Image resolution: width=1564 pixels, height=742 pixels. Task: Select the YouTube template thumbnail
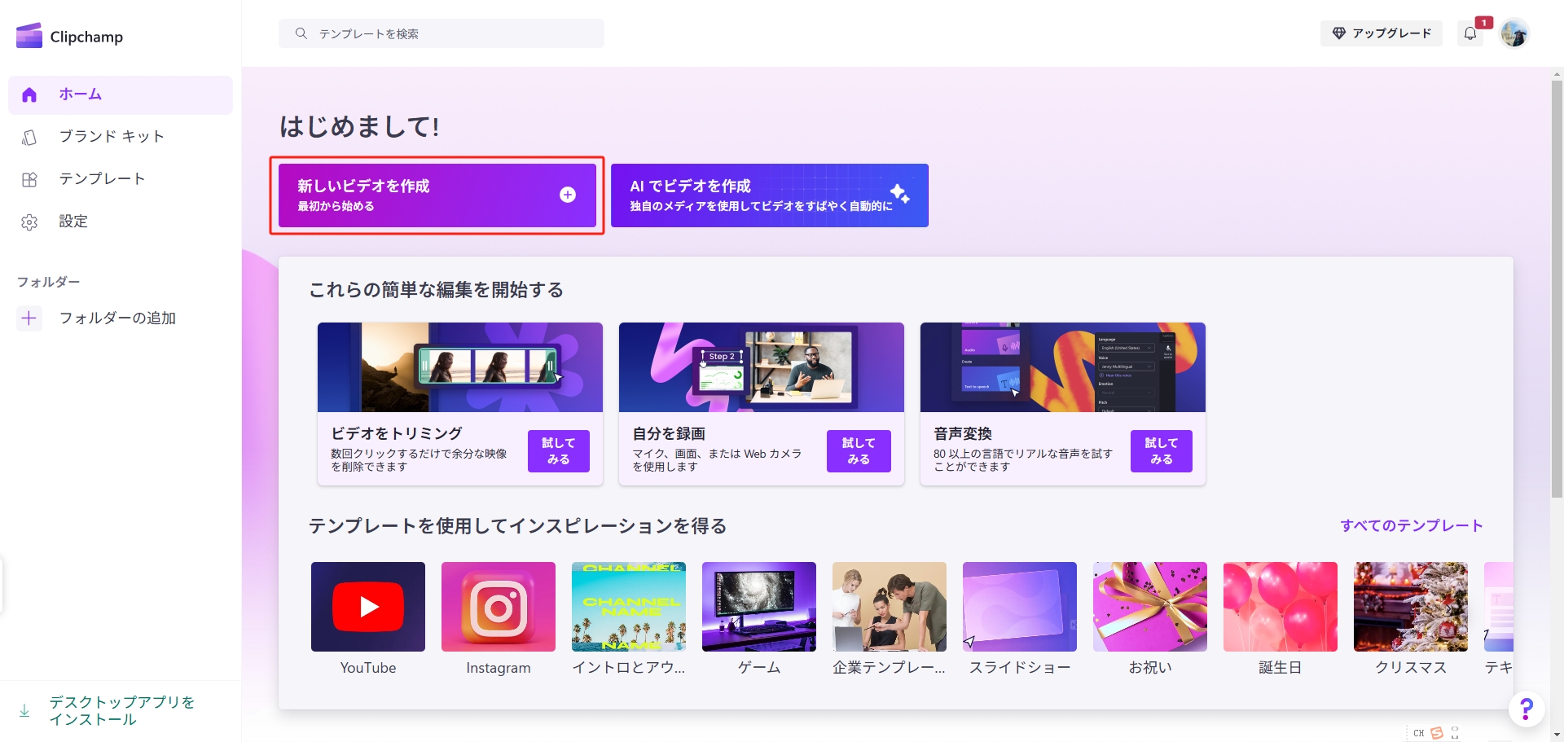point(367,607)
